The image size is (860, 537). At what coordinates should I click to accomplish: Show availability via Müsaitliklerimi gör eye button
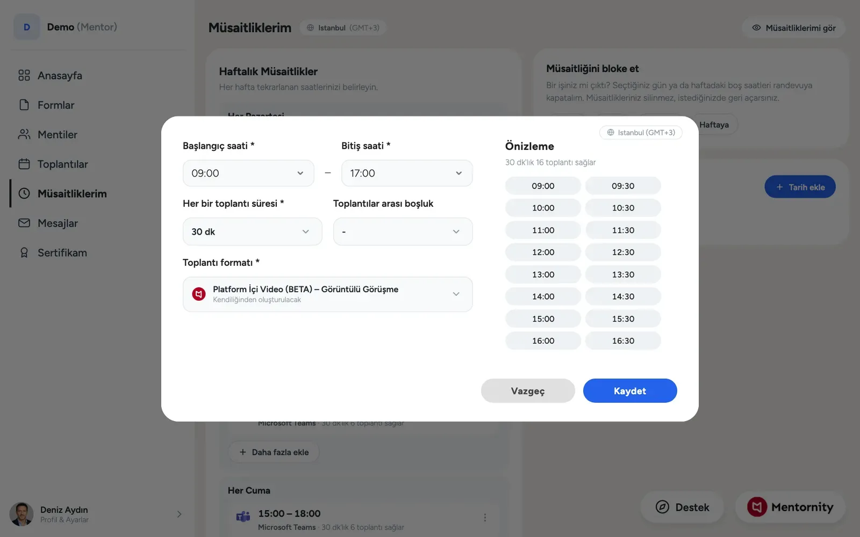point(793,27)
